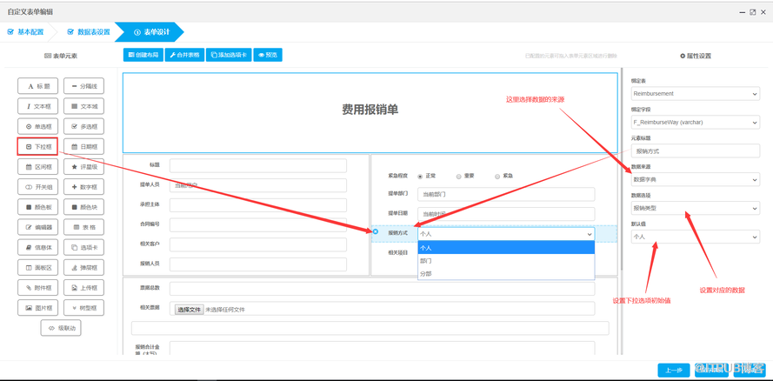
Task: Choose the 重要 urgency radio option
Action: pyautogui.click(x=459, y=177)
